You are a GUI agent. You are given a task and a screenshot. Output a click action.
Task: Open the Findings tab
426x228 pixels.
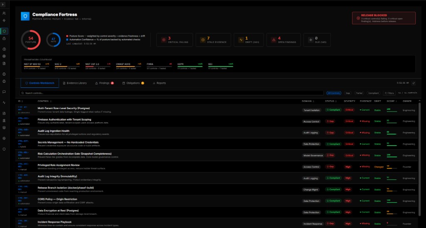click(x=104, y=83)
